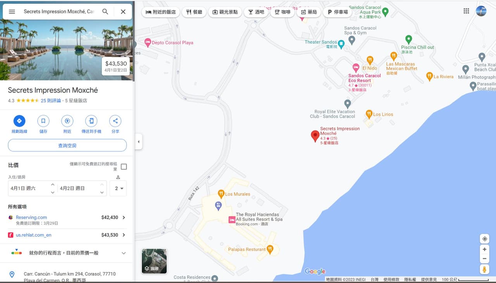
Task: Zoom in the map with plus button
Action: click(484, 249)
